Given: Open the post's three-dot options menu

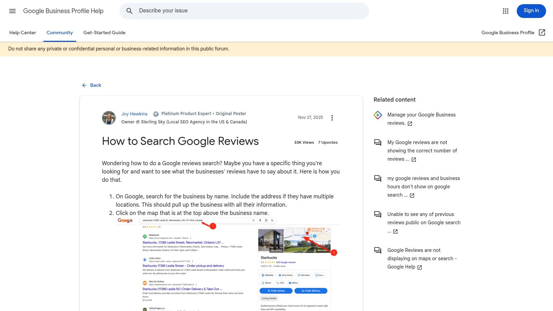Looking at the screenshot, I should click(332, 118).
